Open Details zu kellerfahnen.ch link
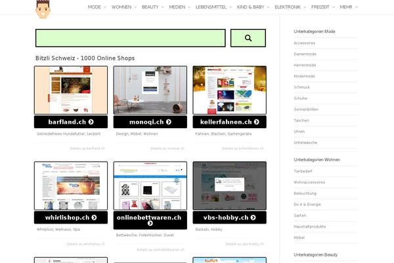The width and height of the screenshot is (394, 263). pyautogui.click(x=243, y=149)
